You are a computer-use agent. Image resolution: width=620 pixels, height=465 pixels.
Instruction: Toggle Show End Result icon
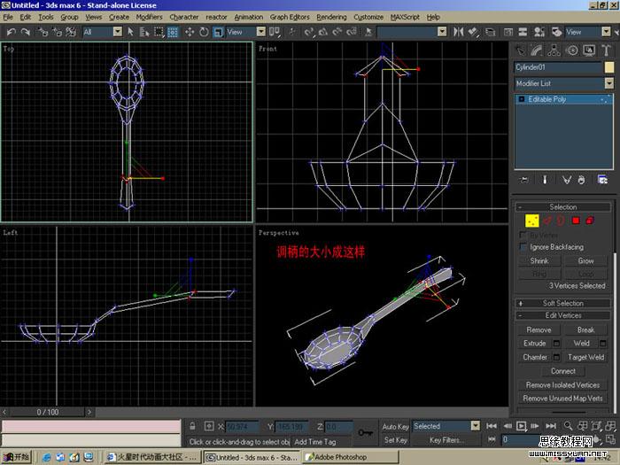(545, 180)
